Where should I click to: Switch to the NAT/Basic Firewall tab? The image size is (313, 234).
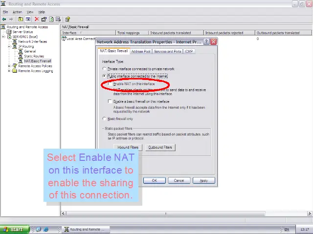[114, 51]
